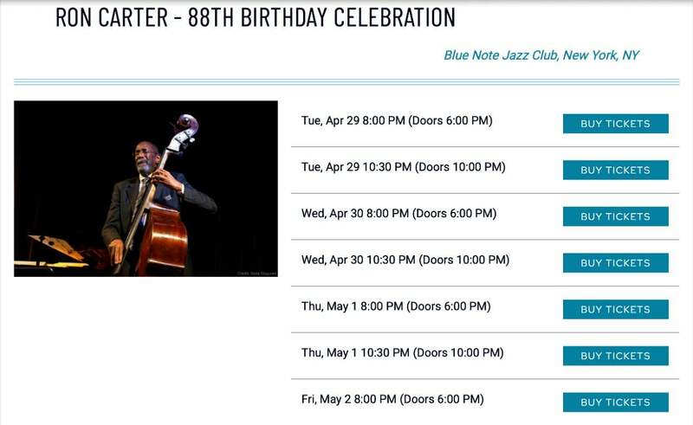This screenshot has width=693, height=425.
Task: Buy tickets for Thu, May 1 8:00 PM
Action: coord(615,310)
